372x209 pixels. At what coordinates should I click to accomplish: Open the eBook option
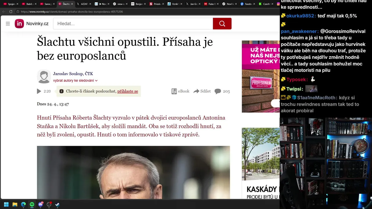click(180, 91)
